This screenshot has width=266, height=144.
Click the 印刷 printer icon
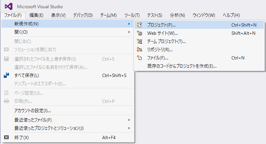[6, 101]
